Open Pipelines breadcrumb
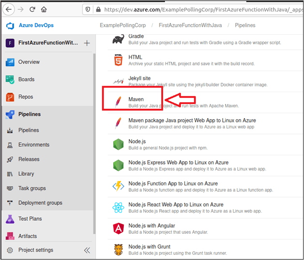 pyautogui.click(x=245, y=25)
